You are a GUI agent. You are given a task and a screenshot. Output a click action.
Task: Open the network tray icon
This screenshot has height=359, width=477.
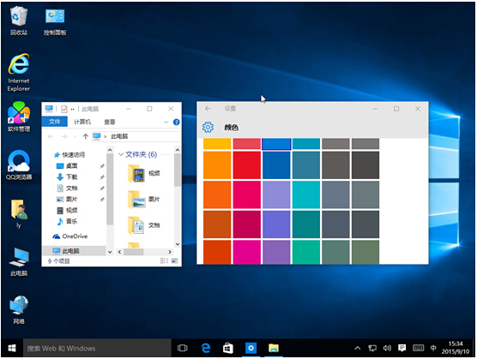pos(372,348)
